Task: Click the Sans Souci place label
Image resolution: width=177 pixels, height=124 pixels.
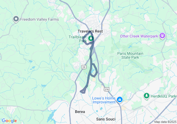Action: [106, 119]
